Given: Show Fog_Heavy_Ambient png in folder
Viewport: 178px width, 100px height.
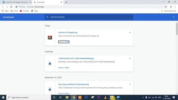Looking at the screenshot, I should (x=64, y=94).
